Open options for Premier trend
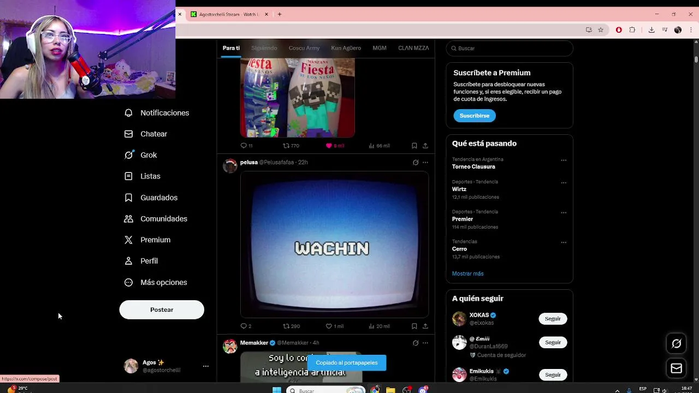 pyautogui.click(x=564, y=213)
